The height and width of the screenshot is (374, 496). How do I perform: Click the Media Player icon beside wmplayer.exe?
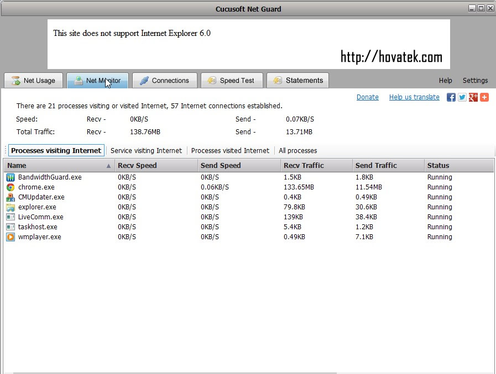10,236
